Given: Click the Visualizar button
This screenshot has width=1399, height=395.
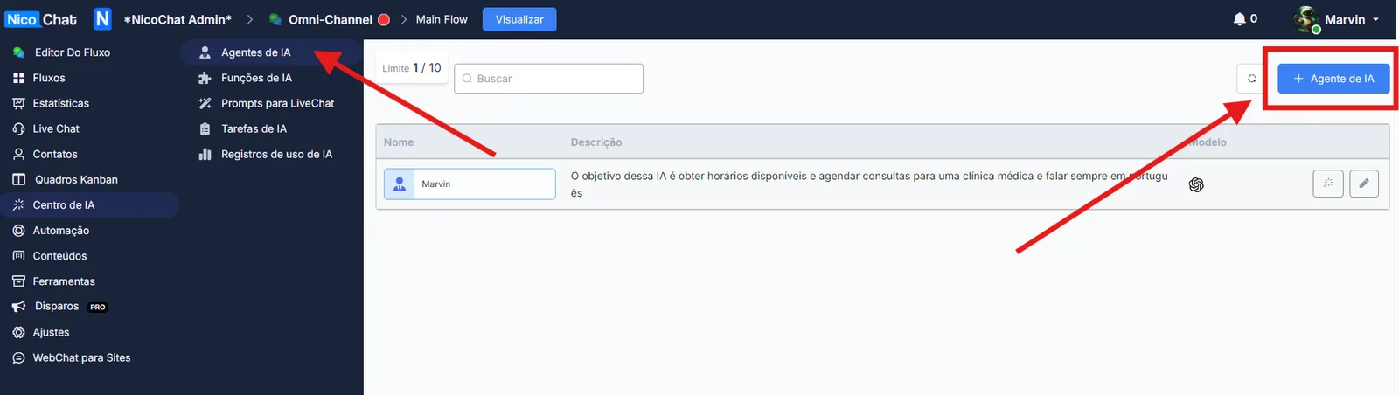Looking at the screenshot, I should tap(519, 19).
